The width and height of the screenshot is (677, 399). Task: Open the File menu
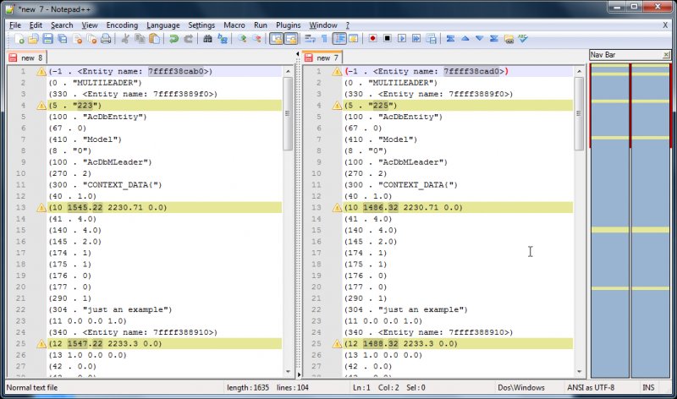coord(14,25)
